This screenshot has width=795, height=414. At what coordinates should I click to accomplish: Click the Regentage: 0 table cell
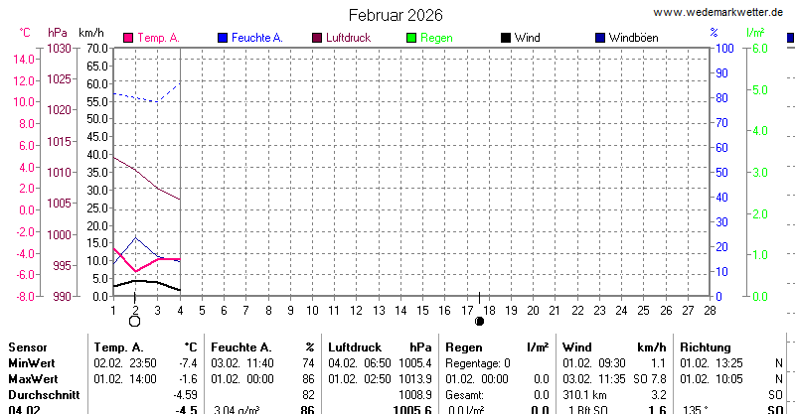[477, 363]
